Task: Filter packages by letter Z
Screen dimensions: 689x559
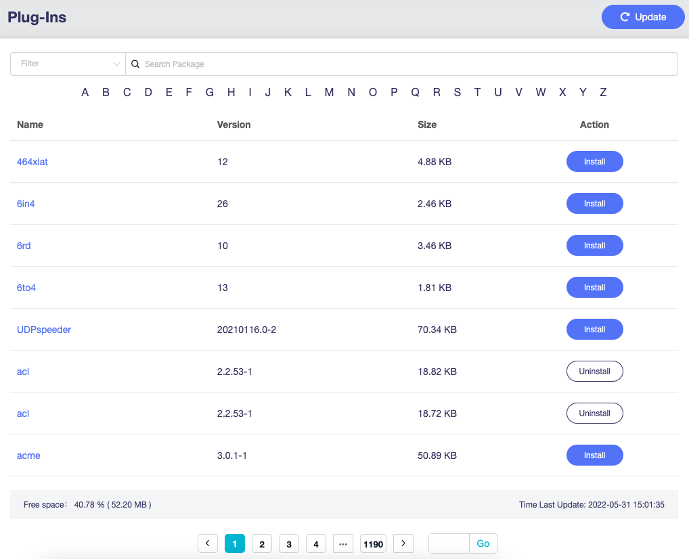Action: 603,92
